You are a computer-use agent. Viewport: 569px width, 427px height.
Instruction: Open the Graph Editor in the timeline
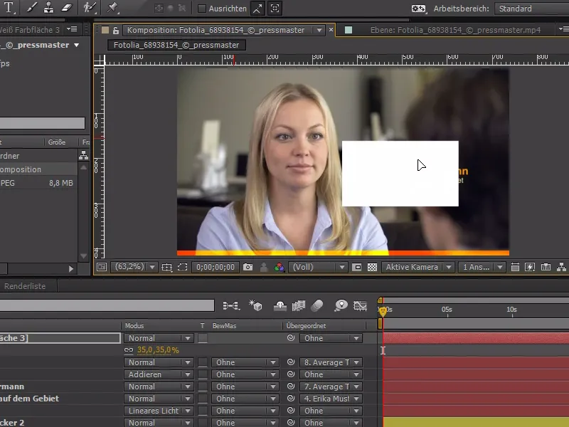[x=359, y=304]
